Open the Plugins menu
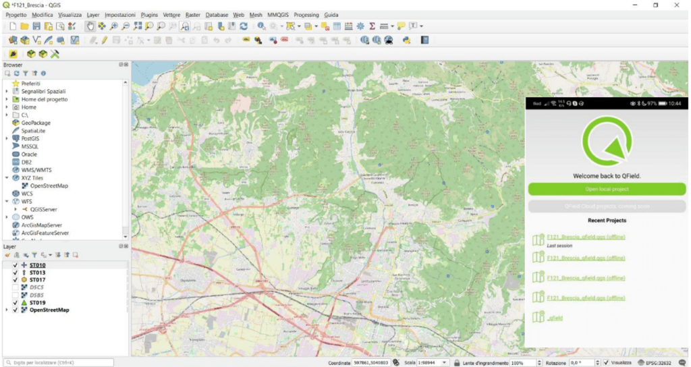 tap(149, 15)
